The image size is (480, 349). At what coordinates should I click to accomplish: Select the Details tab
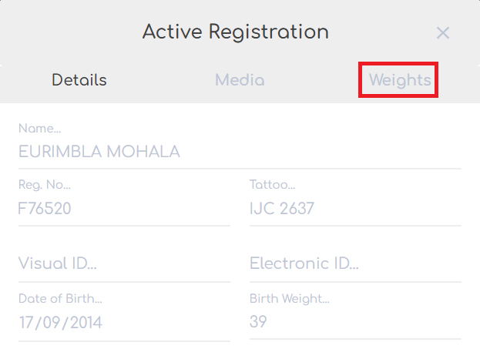point(79,80)
